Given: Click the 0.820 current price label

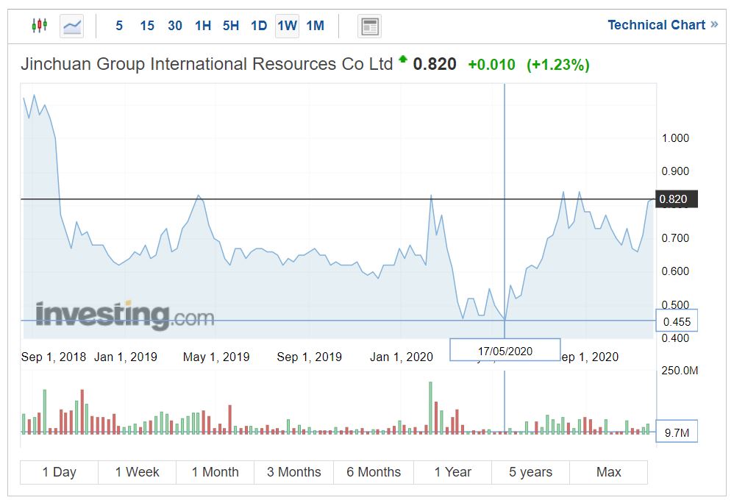Looking at the screenshot, I should 677,199.
